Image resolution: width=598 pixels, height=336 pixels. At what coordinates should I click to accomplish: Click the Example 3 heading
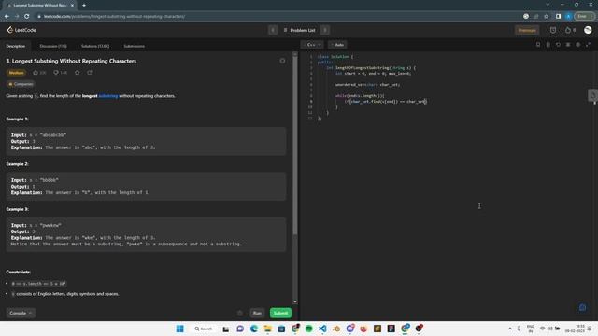[17, 209]
